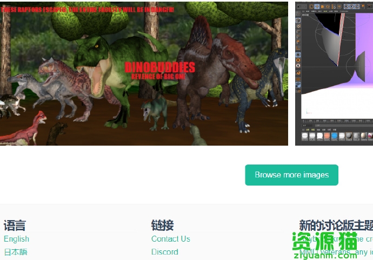Open the 'MMD veterans, any...' forum topic
Viewport: 373px width, 260px height.
tap(336, 252)
